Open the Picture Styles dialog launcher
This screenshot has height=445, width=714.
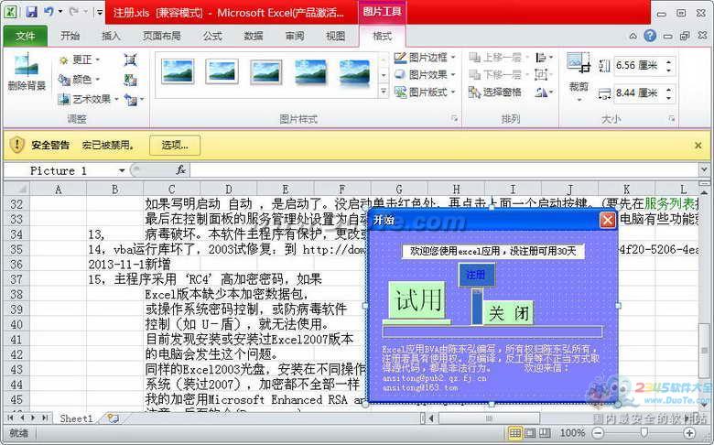[x=454, y=119]
